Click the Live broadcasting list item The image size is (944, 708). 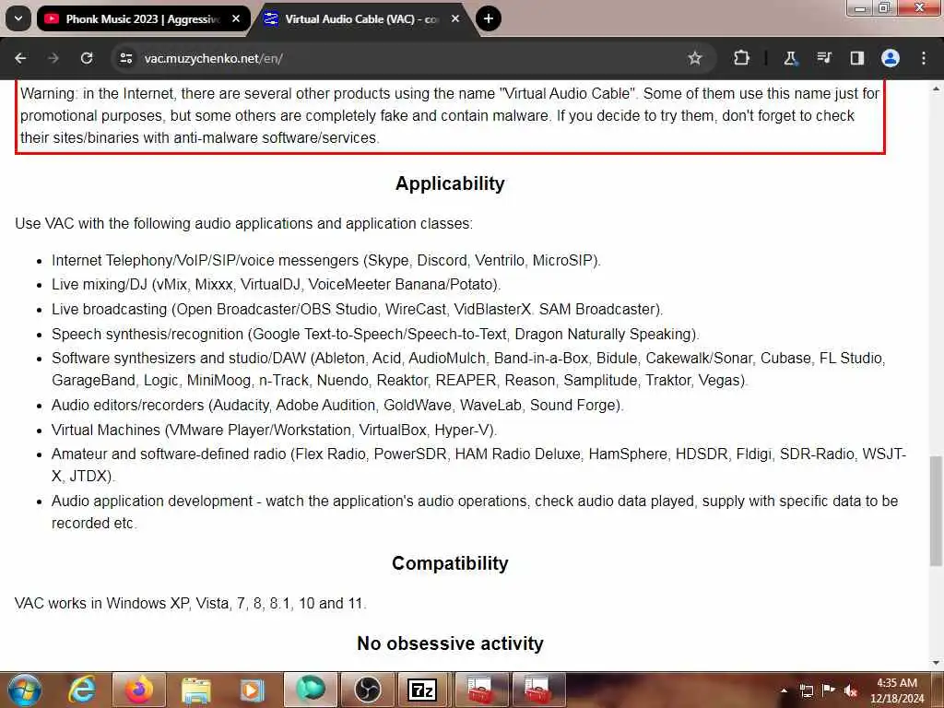357,309
